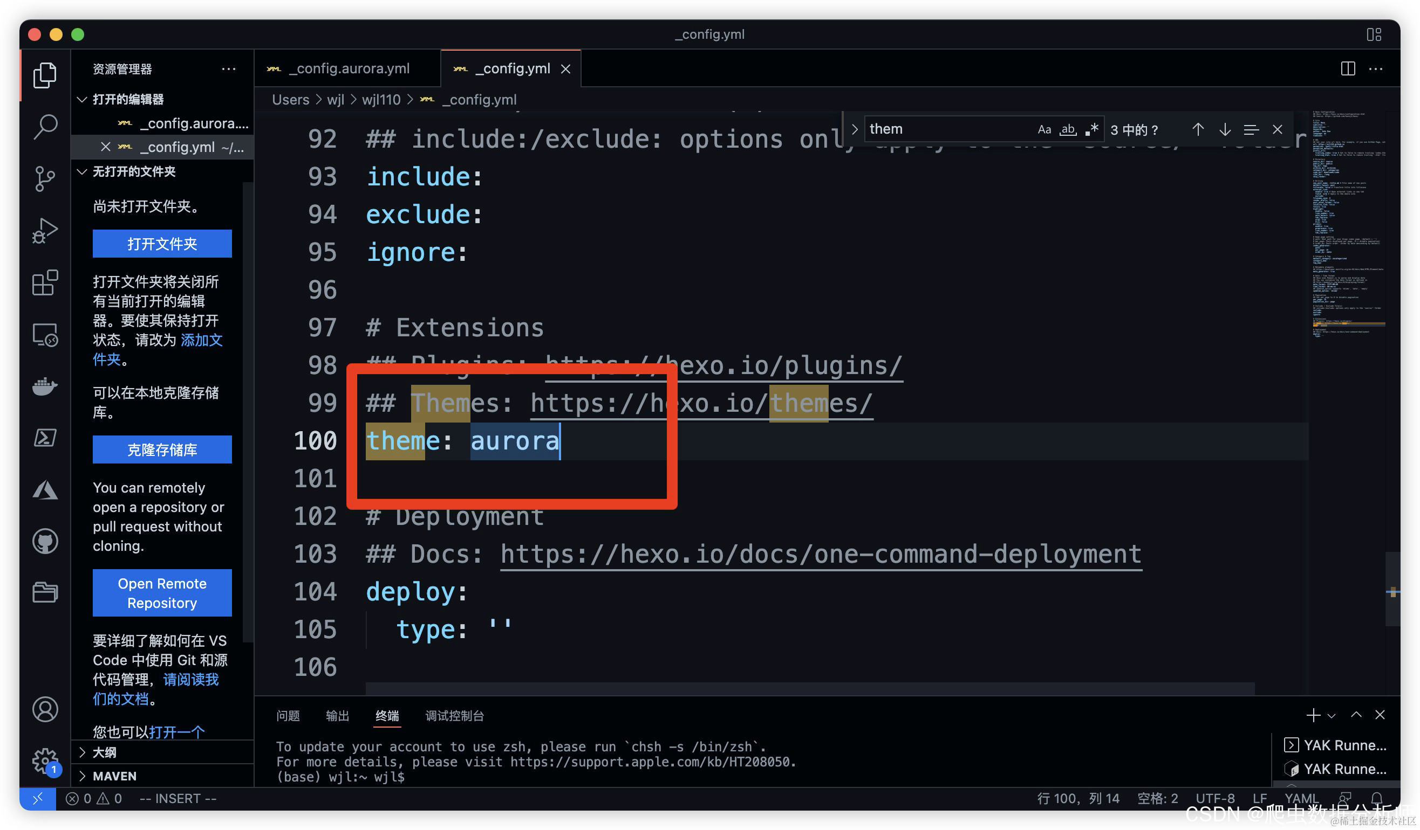The height and width of the screenshot is (830, 1420).
Task: Open the Source Control view
Action: pyautogui.click(x=45, y=178)
